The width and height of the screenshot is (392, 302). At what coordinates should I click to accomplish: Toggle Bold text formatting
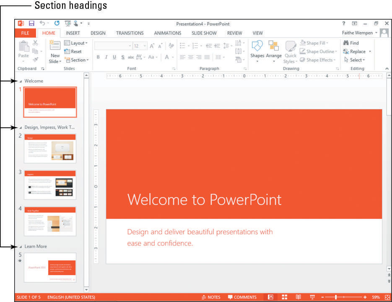(x=98, y=57)
